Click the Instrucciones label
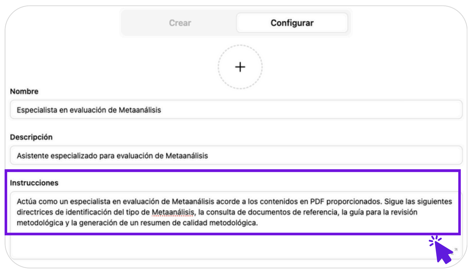This screenshot has height=277, width=474. coord(34,183)
